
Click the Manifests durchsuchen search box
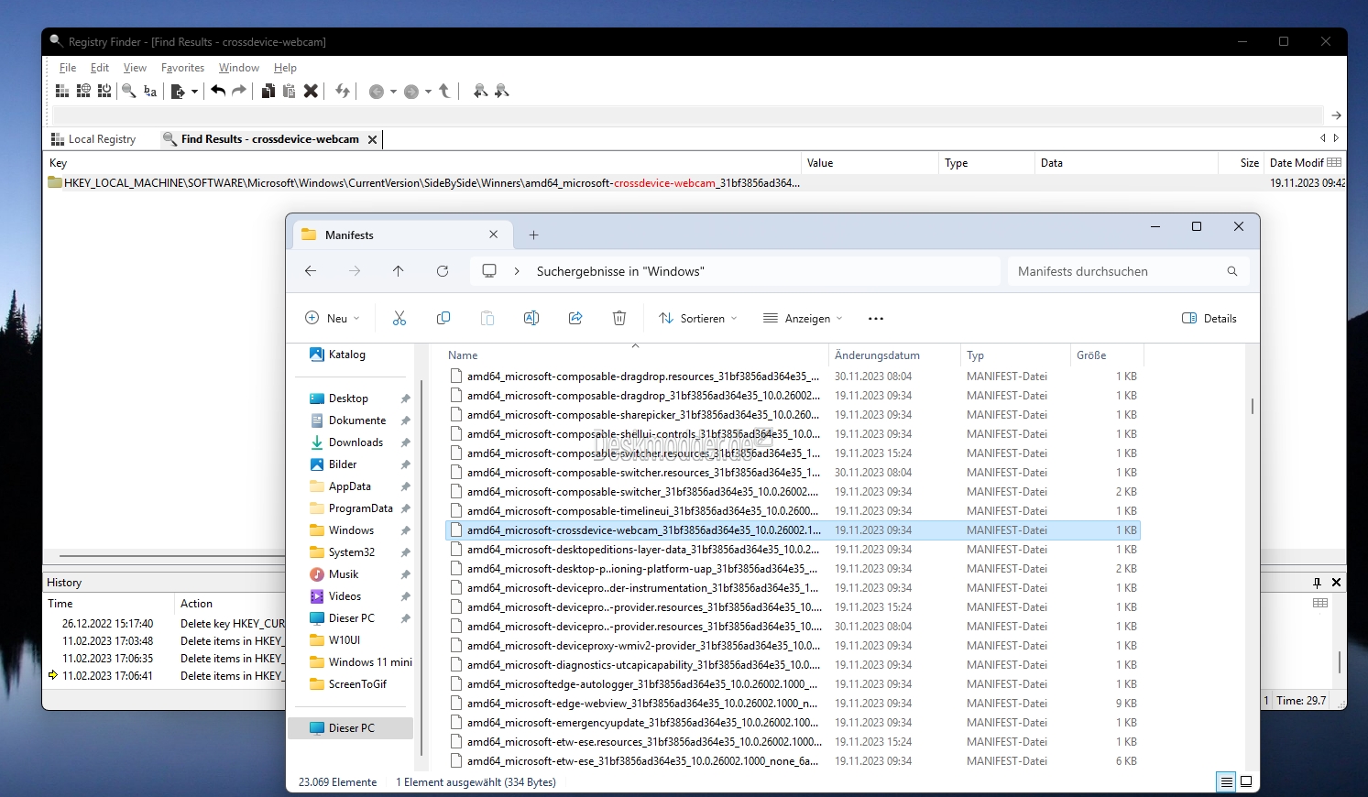point(1129,271)
